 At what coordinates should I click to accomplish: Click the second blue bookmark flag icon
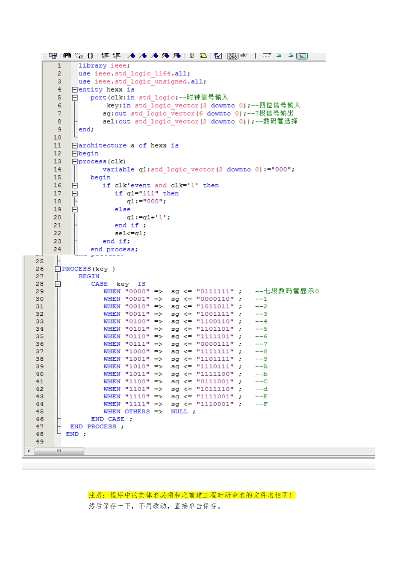[143, 56]
